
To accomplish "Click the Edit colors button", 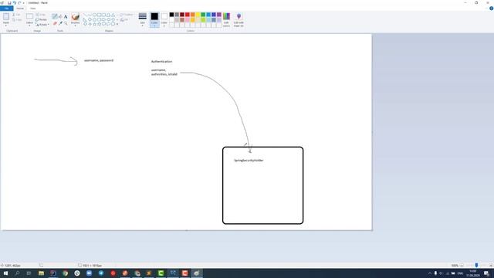I will 226,19.
